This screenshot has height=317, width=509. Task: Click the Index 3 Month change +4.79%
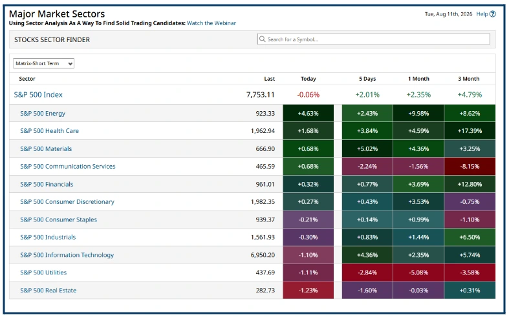470,95
